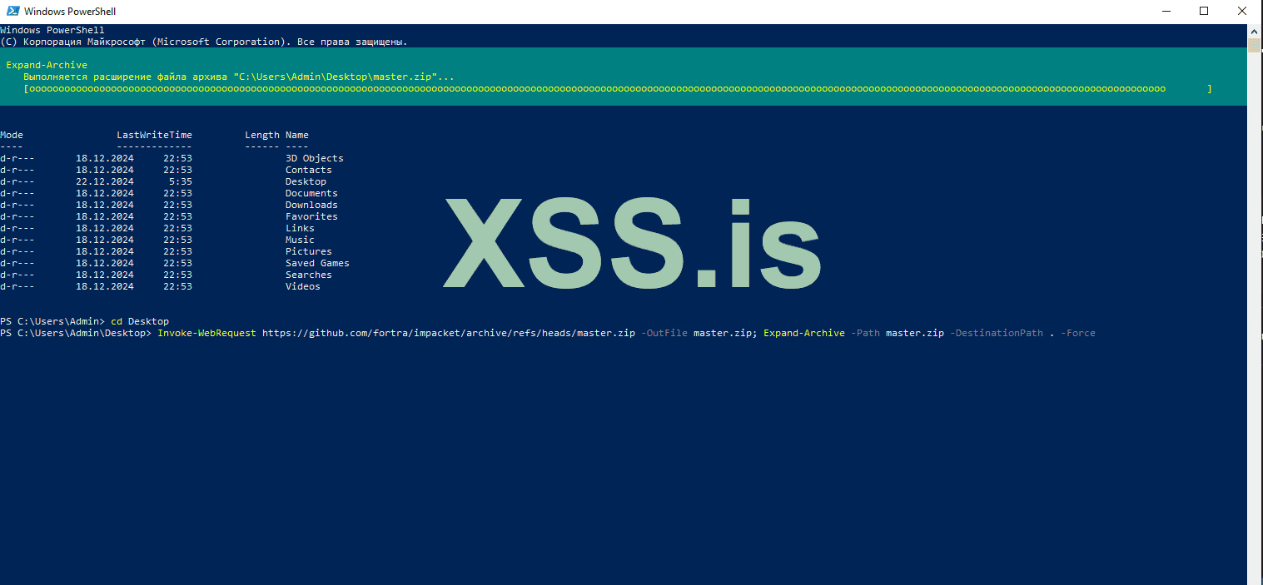
Task: Click the empty scrollbar track below the thumb
Action: pyautogui.click(x=1255, y=333)
